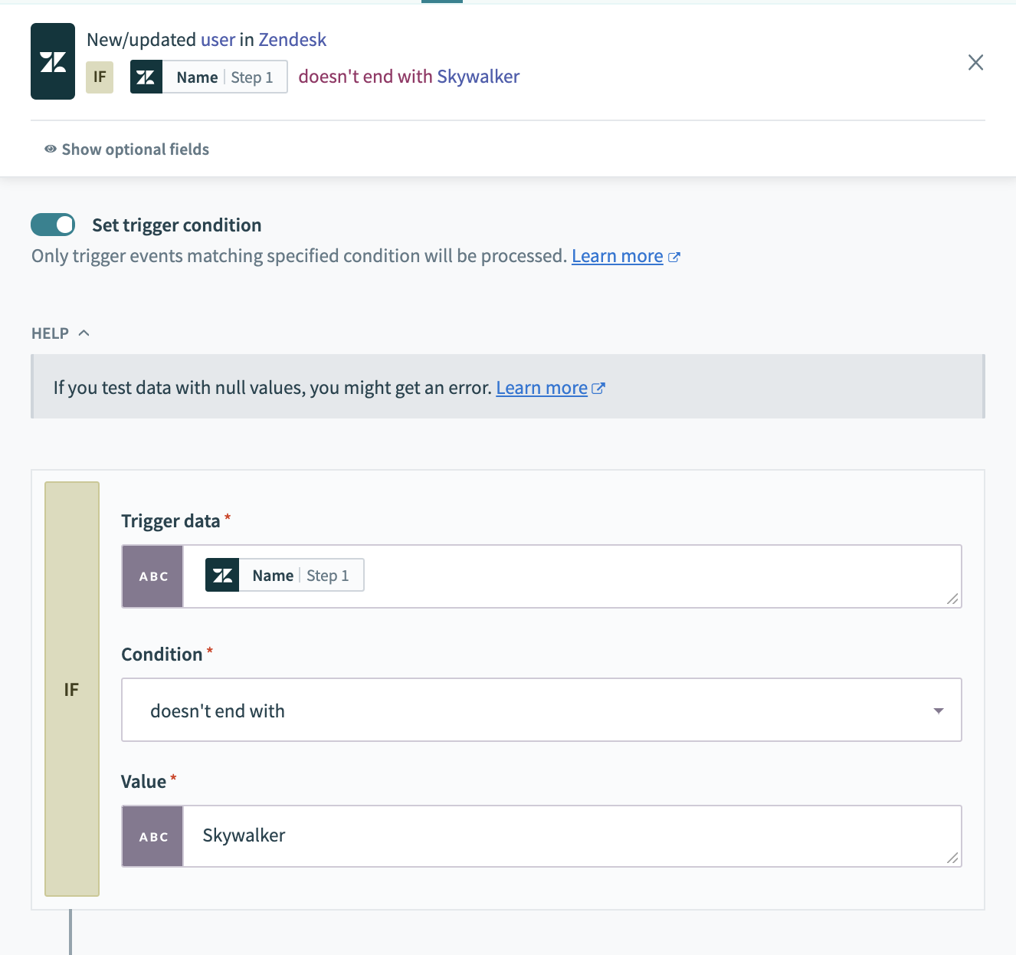Click the Name Step 1 pill in header
Screen dimensions: 1016x955
tap(209, 77)
